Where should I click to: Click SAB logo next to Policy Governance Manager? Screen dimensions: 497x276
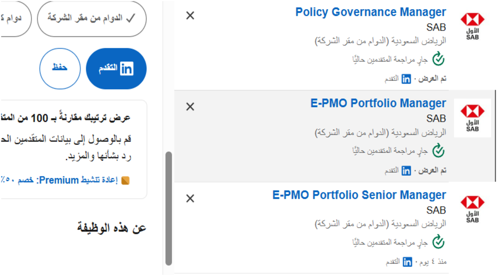click(x=472, y=26)
